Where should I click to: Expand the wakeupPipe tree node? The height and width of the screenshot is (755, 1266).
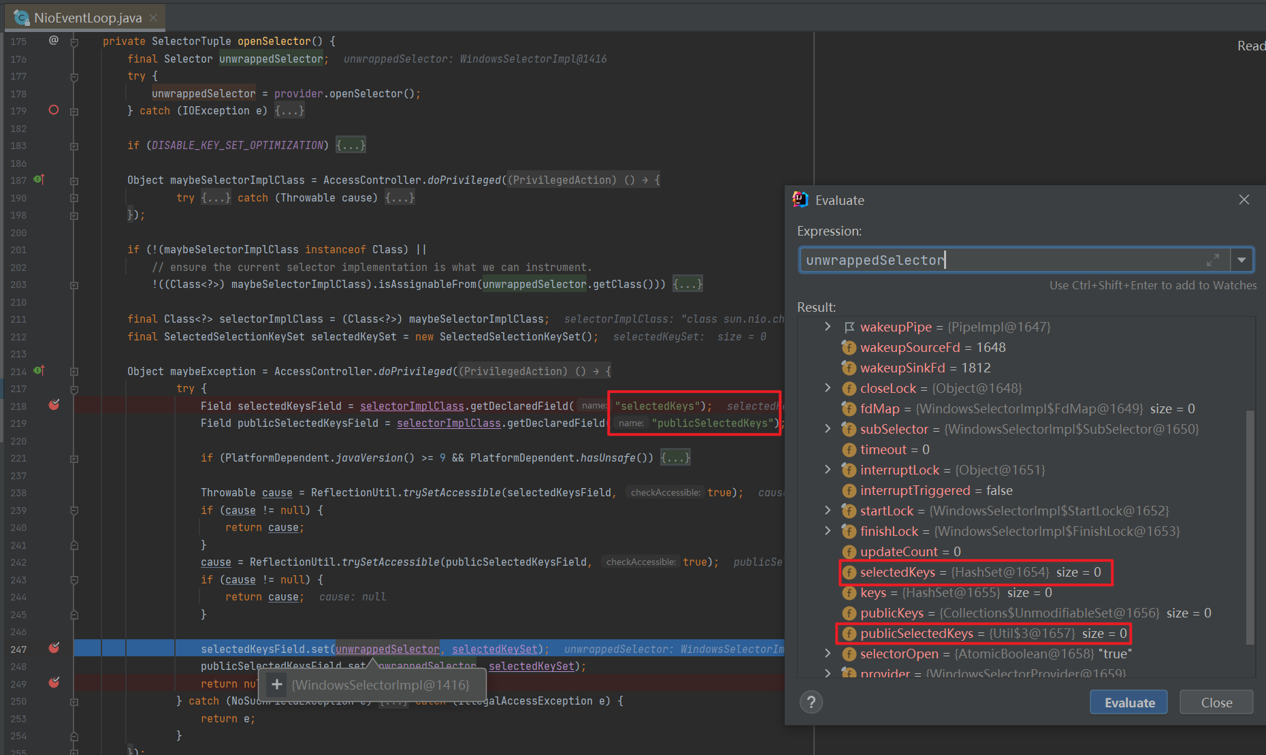tap(828, 327)
